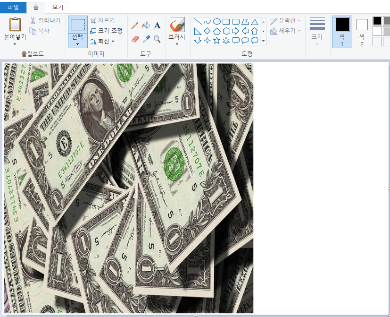Select the Triangle shape

[255, 22]
